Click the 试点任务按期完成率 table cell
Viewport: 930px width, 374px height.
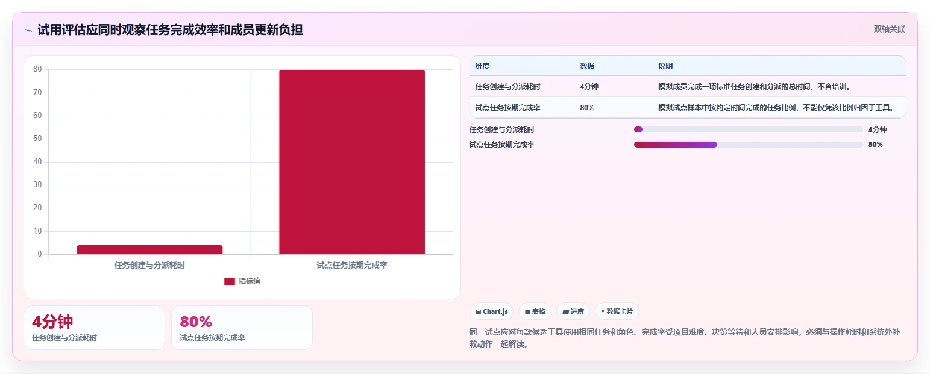pyautogui.click(x=507, y=108)
